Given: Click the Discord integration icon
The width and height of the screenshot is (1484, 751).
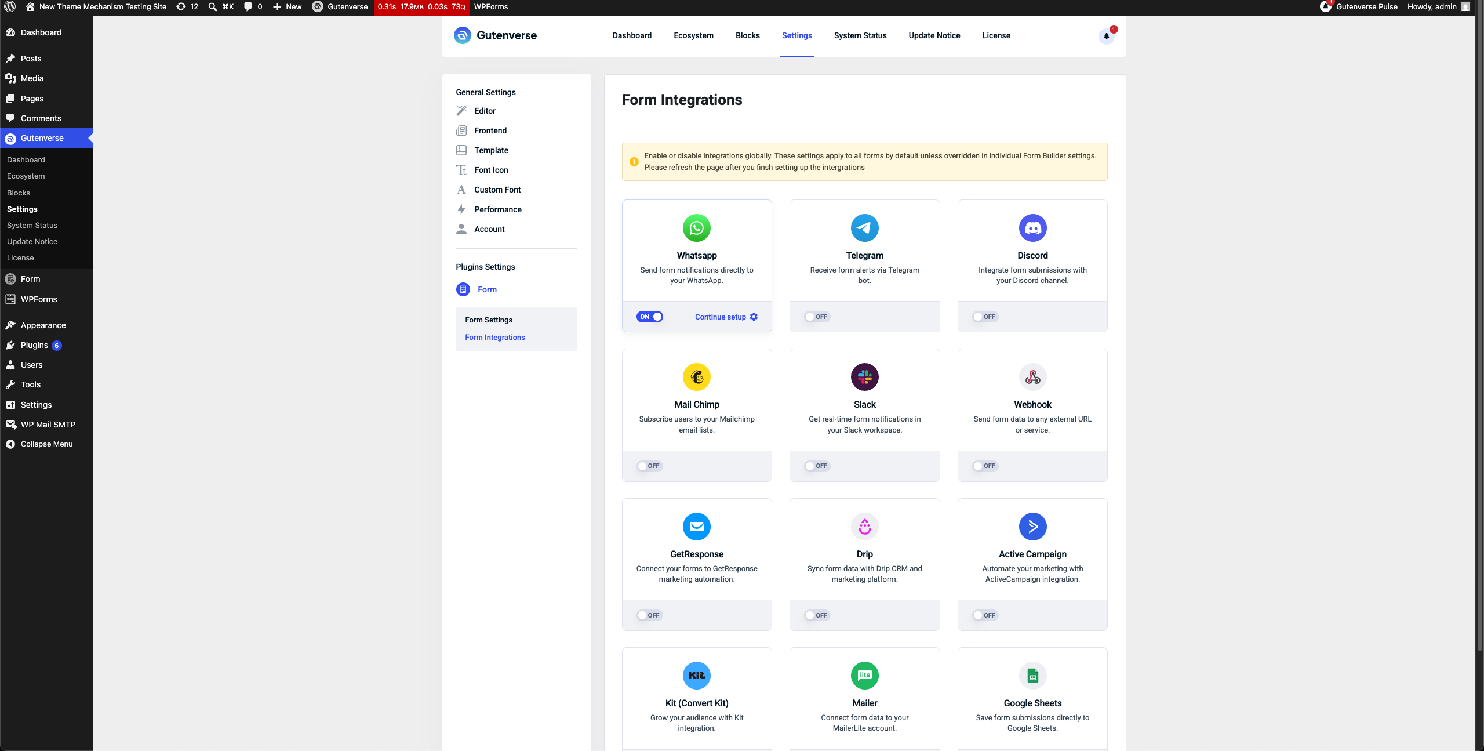Looking at the screenshot, I should coord(1032,228).
